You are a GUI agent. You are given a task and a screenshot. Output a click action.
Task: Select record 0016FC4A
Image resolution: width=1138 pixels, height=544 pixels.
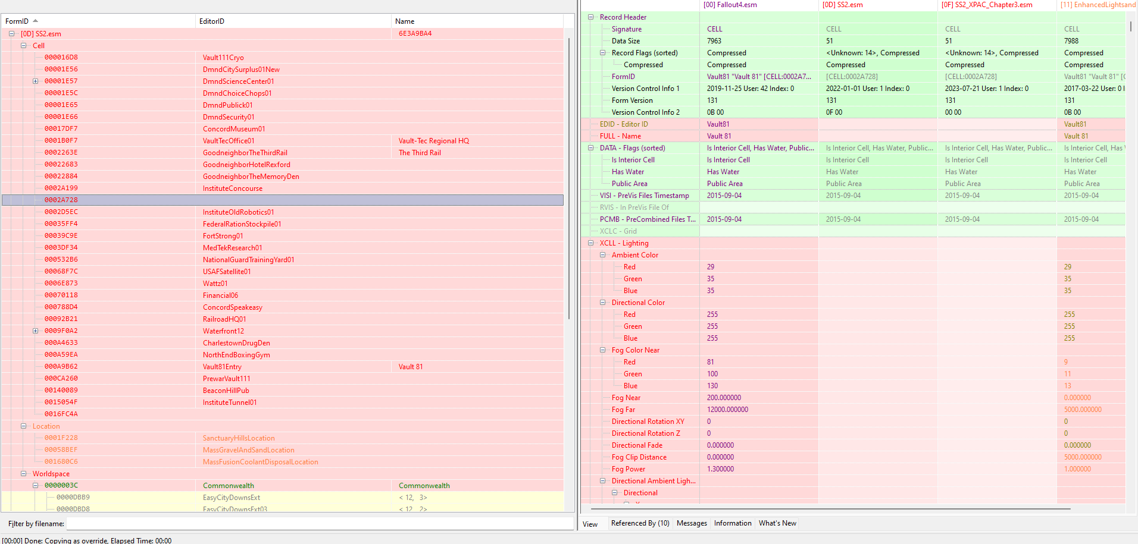point(282,414)
